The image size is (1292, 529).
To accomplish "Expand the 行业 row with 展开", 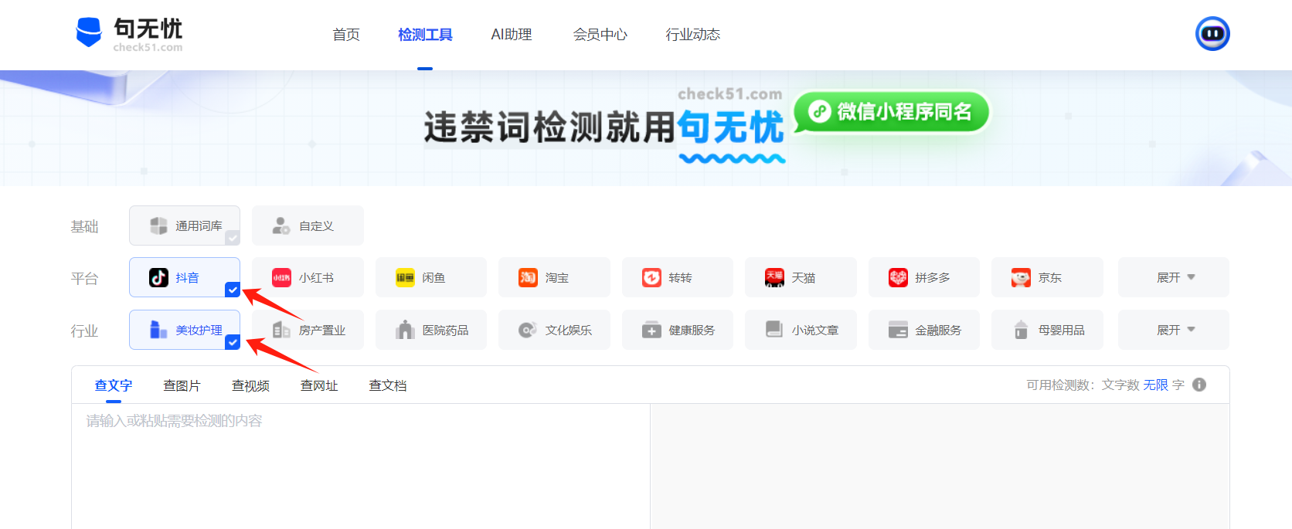I will coord(1173,330).
